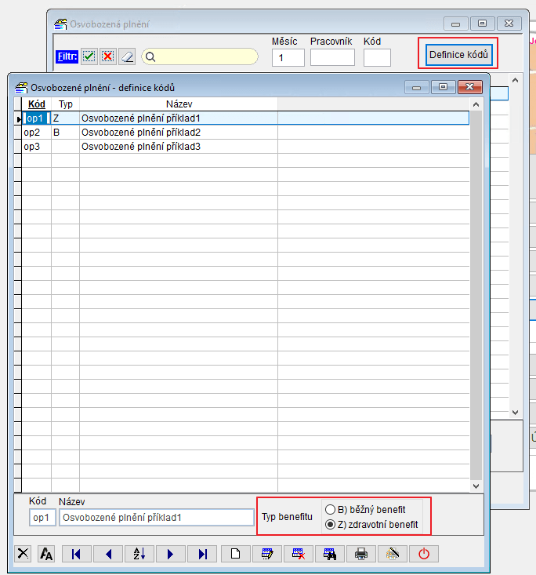Click the Název column header

[179, 104]
